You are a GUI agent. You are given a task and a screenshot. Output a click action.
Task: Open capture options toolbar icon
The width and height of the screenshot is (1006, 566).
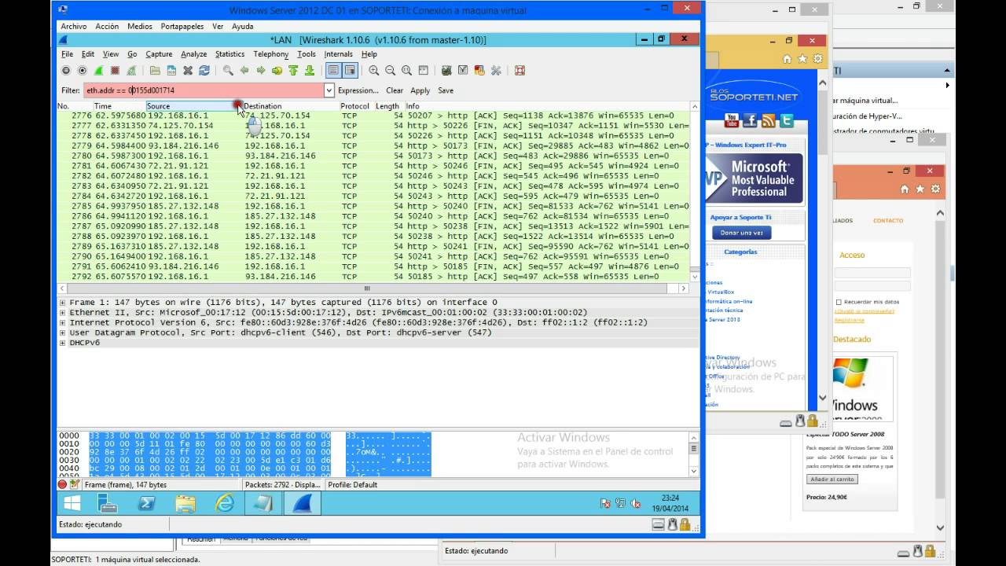tap(81, 70)
